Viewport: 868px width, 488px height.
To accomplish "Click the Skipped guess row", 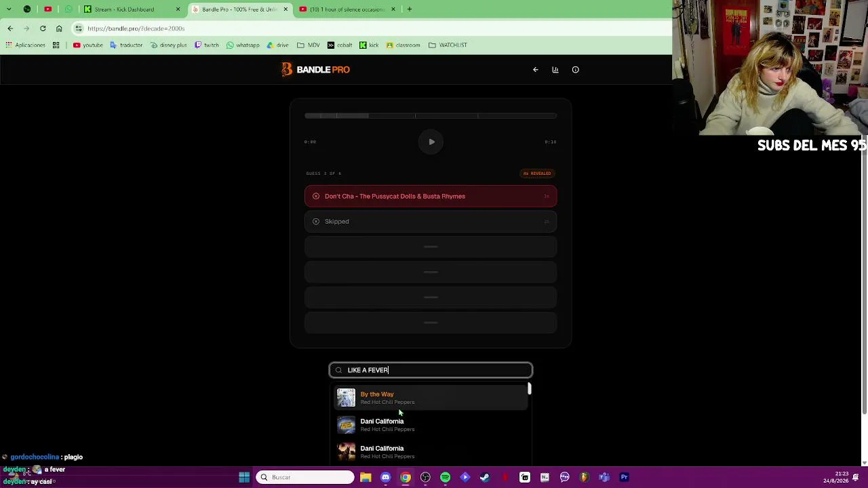I will point(431,222).
